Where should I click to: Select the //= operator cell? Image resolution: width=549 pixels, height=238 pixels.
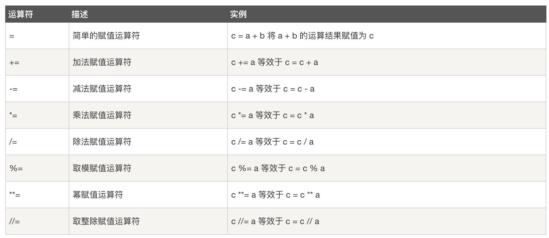click(15, 222)
